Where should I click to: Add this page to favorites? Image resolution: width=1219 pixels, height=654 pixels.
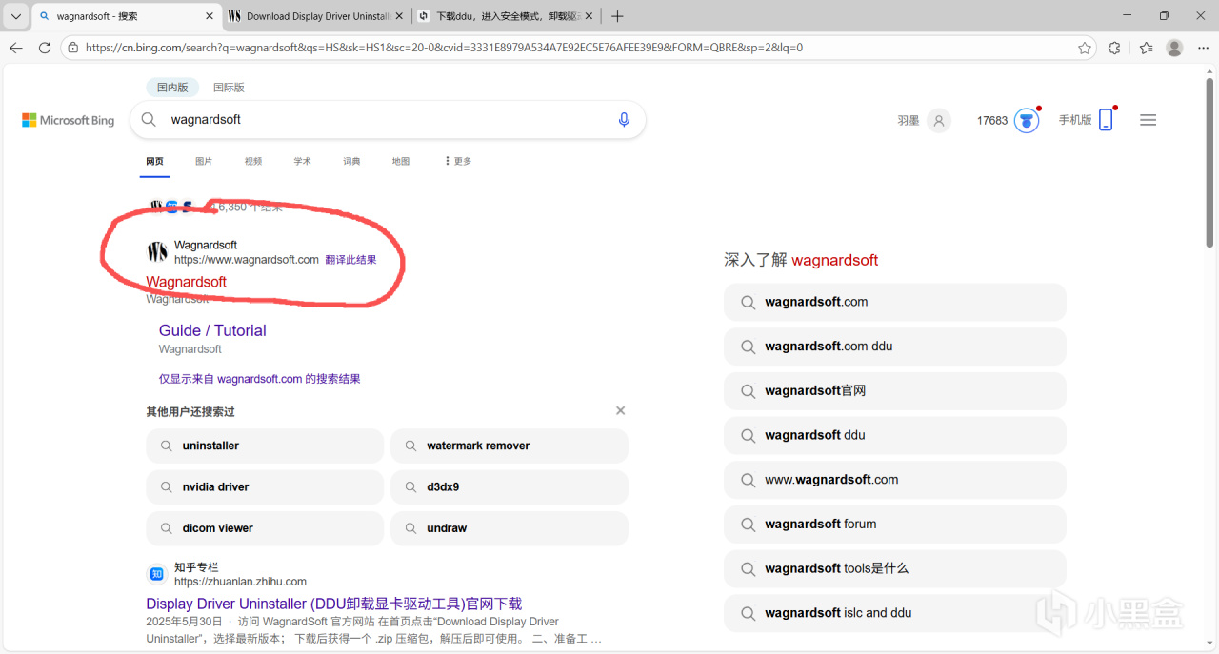[x=1085, y=48]
